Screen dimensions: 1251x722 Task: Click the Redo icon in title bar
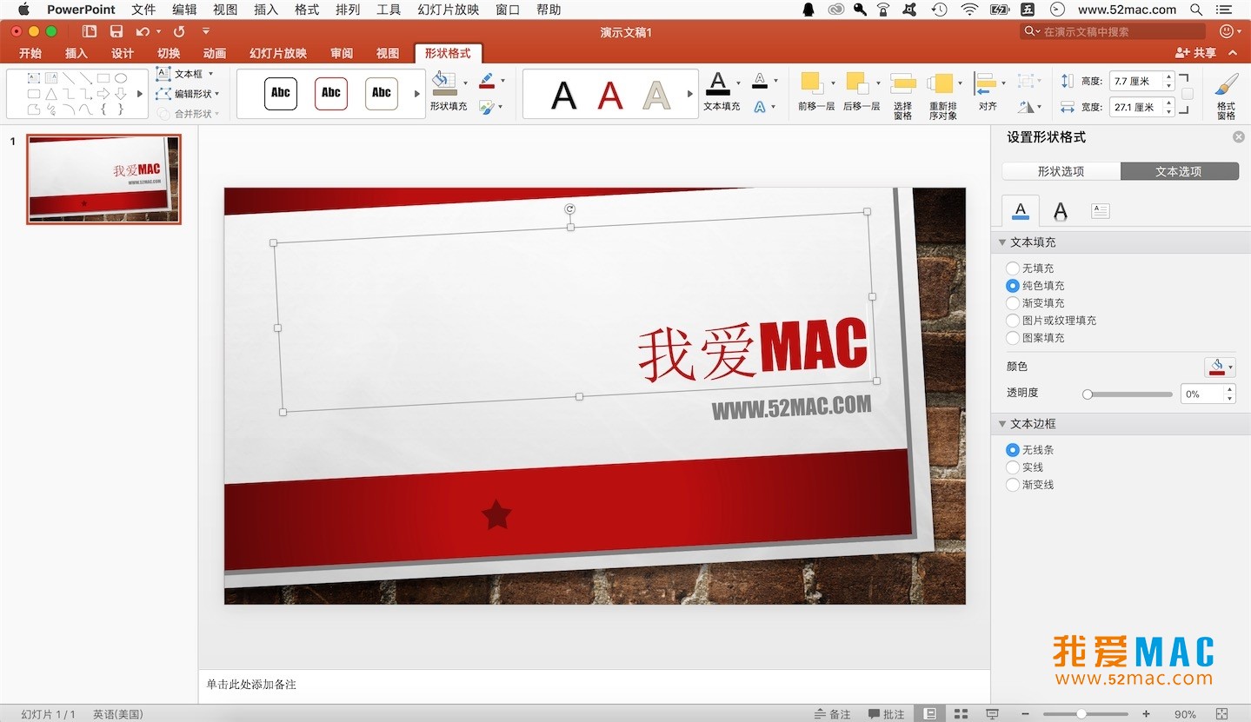pyautogui.click(x=179, y=31)
